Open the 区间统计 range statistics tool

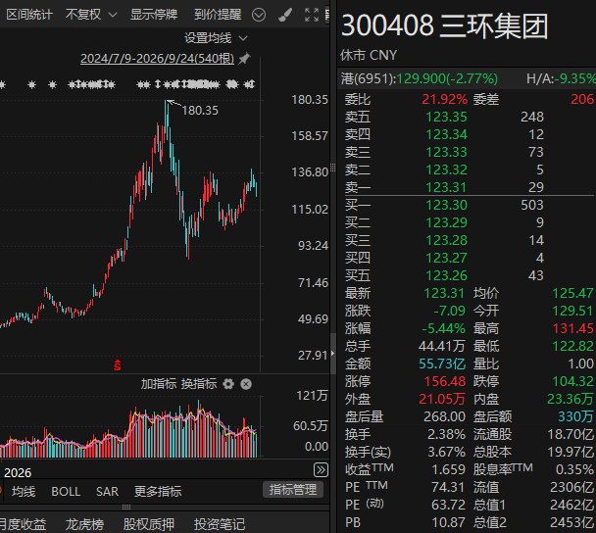[x=29, y=15]
